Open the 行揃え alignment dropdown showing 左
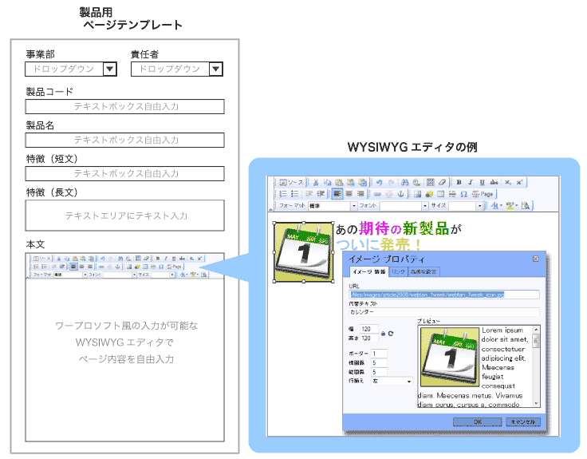This screenshot has height=459, width=587. pyautogui.click(x=392, y=381)
